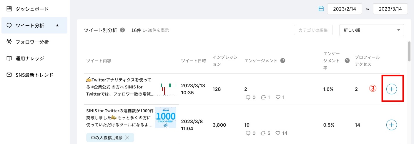Open the end date 2023/3/14 field
The width and height of the screenshot is (414, 144).
pos(390,9)
